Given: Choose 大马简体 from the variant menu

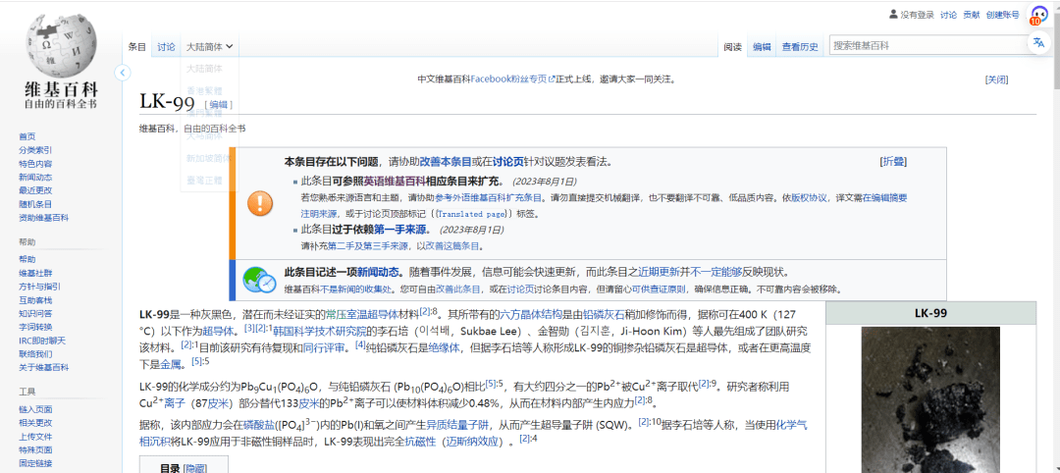Looking at the screenshot, I should pyautogui.click(x=204, y=135).
